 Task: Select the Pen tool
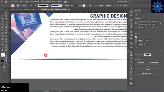coord(3,19)
